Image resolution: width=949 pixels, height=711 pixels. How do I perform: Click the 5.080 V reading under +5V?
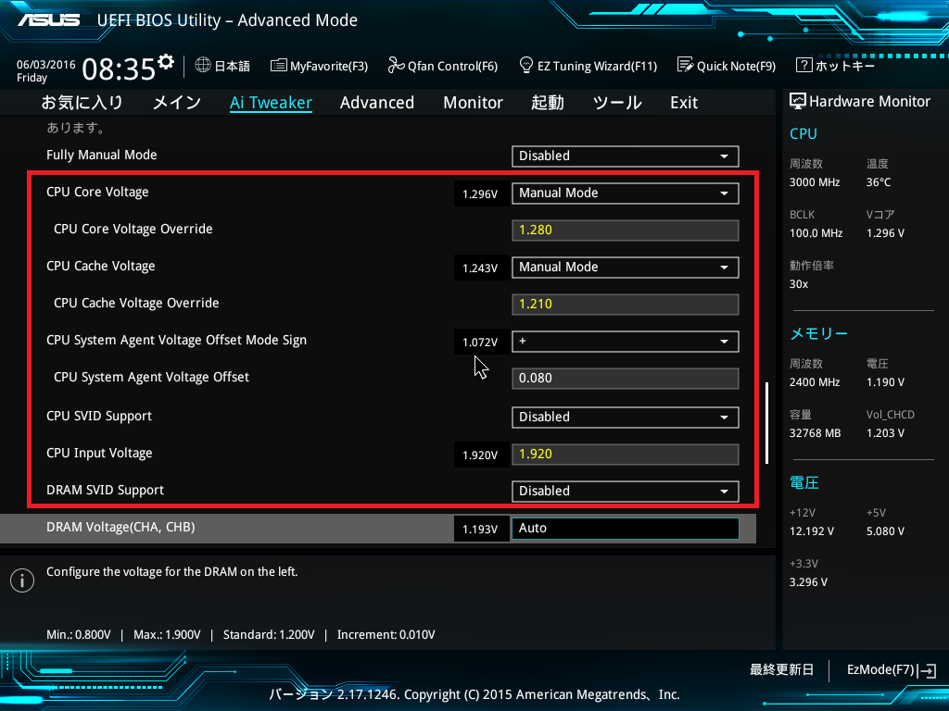pyautogui.click(x=885, y=531)
